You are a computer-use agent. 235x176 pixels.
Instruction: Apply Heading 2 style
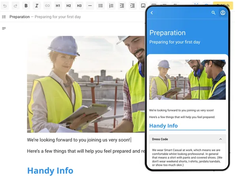pos(68,6)
